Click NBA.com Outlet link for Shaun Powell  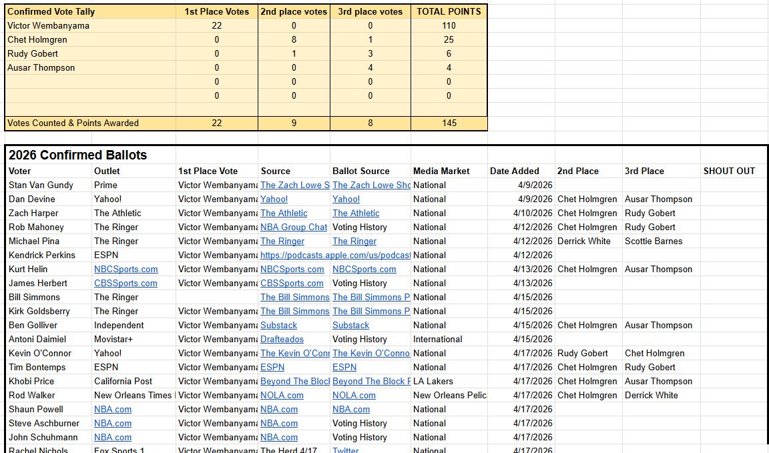113,410
